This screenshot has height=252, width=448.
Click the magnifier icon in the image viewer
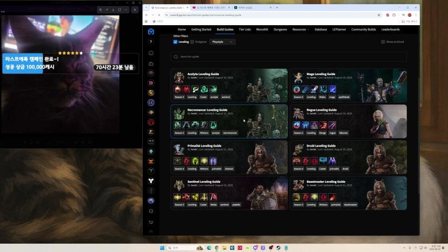click(x=100, y=10)
